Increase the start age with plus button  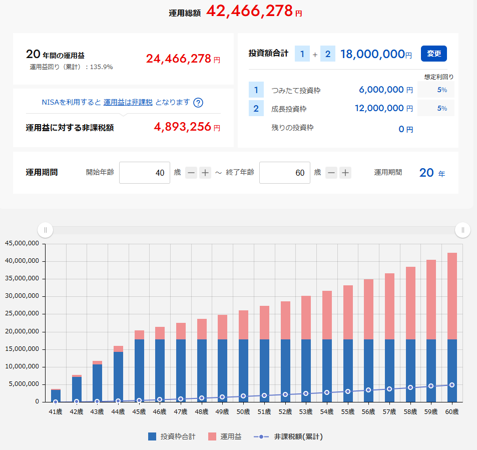point(205,173)
